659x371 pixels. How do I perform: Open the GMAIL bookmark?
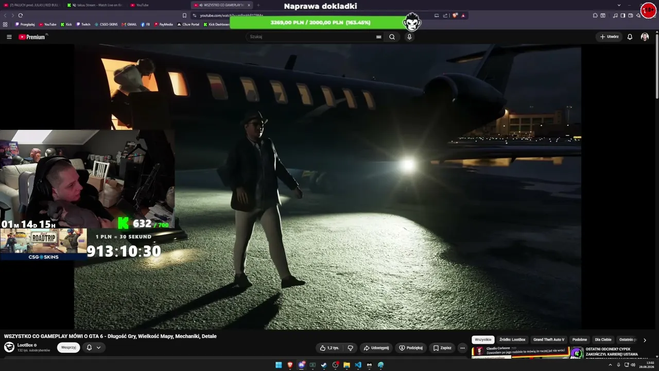129,24
